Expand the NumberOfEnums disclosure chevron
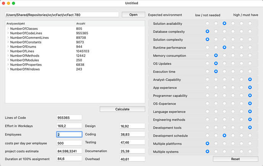This screenshot has width=263, height=166. (8, 46)
